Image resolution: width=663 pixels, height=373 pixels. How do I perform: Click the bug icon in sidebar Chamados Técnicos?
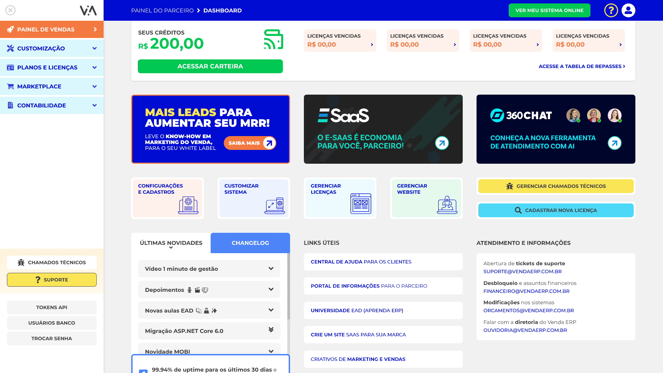(x=21, y=262)
